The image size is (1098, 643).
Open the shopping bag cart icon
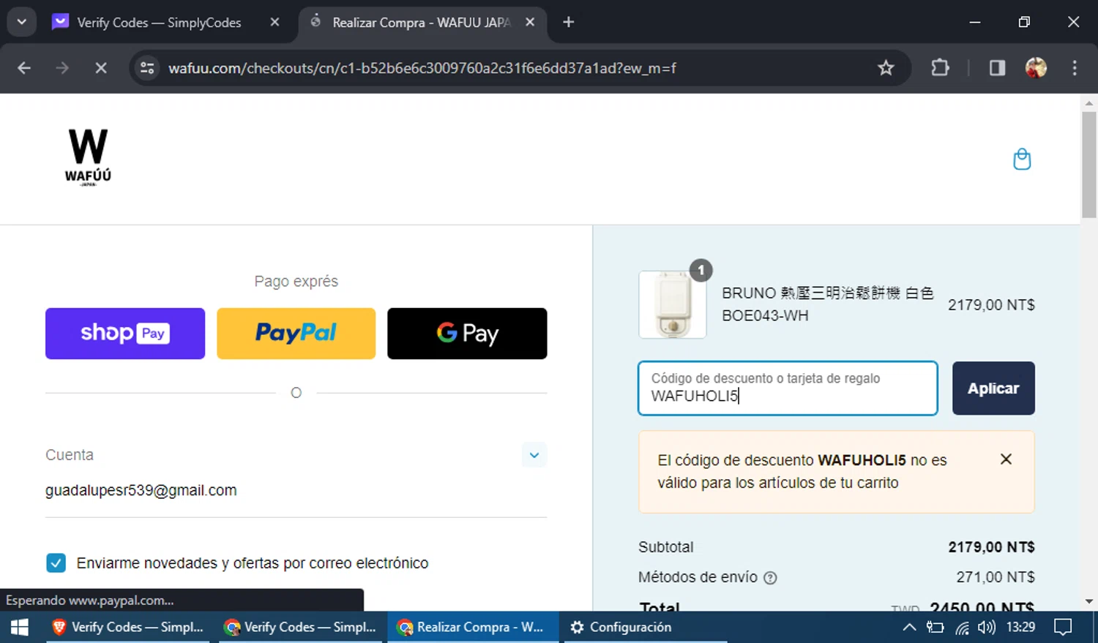tap(1022, 159)
